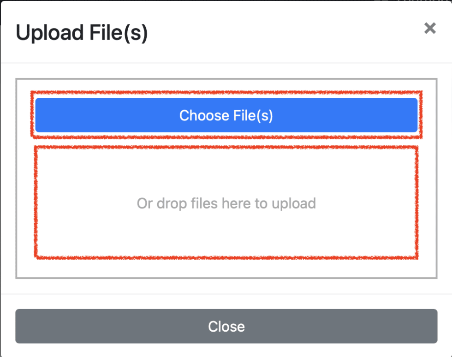This screenshot has height=357, width=452.
Task: Click the blue Choose File(s) button
Action: 226,115
